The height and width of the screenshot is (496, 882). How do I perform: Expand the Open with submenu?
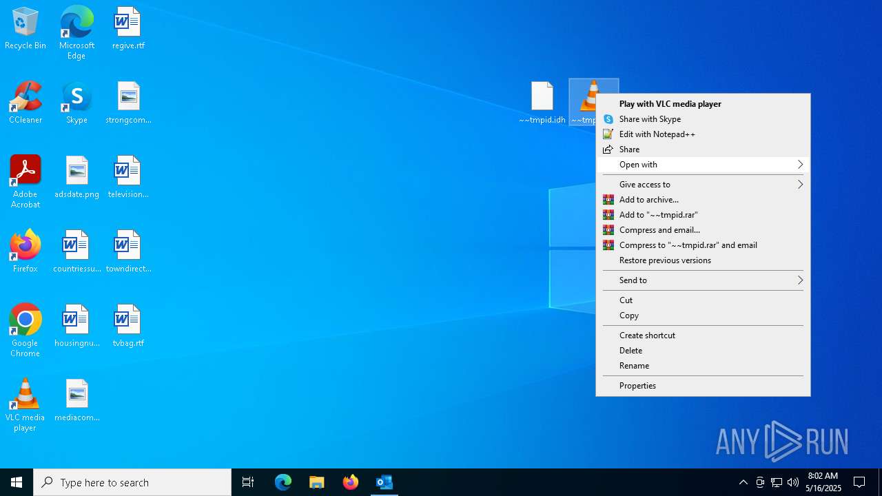click(x=703, y=165)
